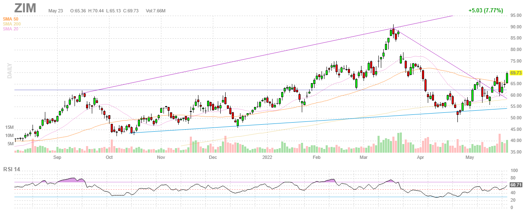This screenshot has height=214, width=527.
Task: Click the SMA 20 legend label
Action: [10, 29]
